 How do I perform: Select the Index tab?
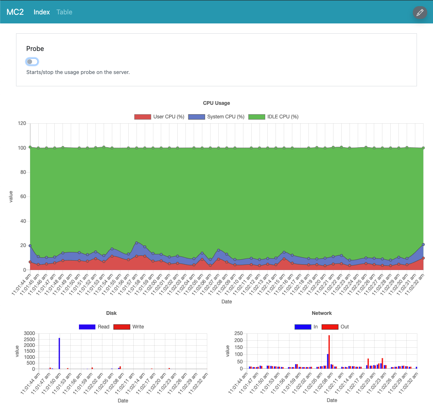(x=42, y=12)
